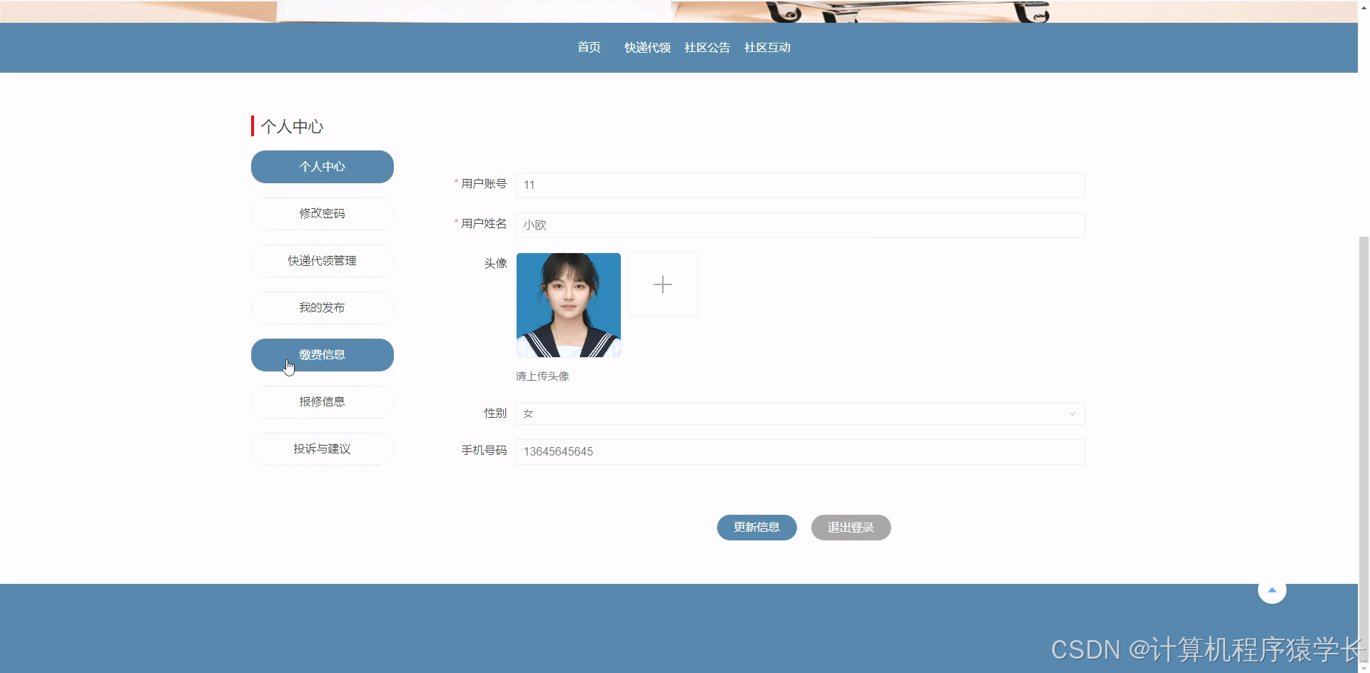Screen dimensions: 1370x673
Task: Open the 修改密码 sidebar section
Action: click(322, 213)
